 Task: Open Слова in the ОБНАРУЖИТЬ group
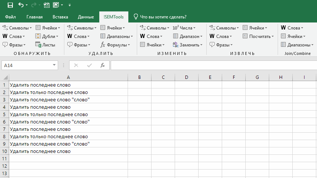[14, 36]
